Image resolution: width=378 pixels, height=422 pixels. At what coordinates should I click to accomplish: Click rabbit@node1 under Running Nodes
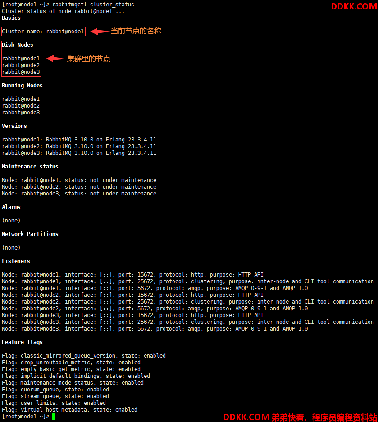tap(21, 99)
